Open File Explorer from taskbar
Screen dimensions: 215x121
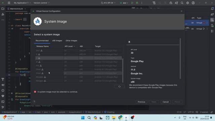coord(114,118)
